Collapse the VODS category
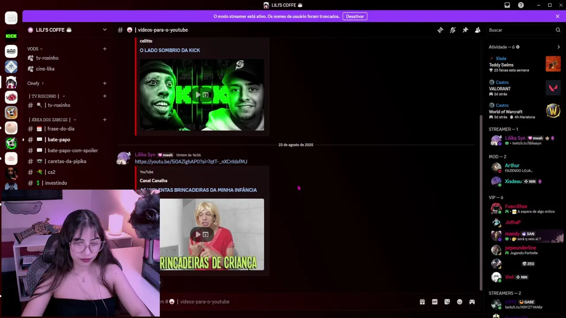 pos(35,49)
